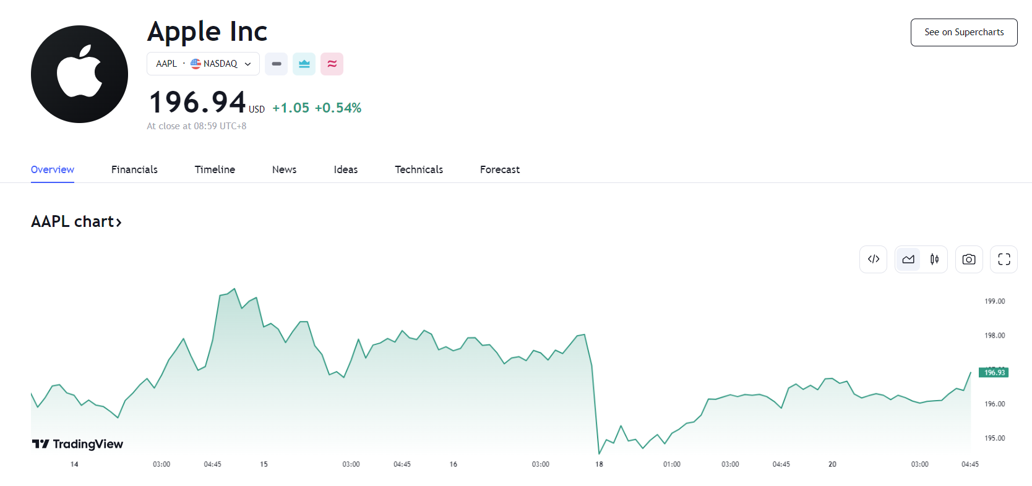Click the 16 date axis label
The height and width of the screenshot is (486, 1032).
point(454,464)
